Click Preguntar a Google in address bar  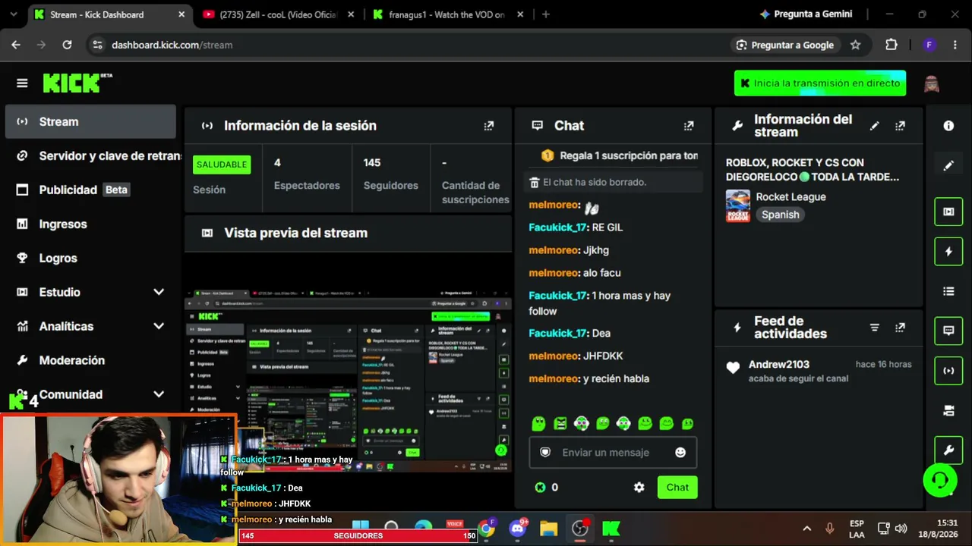pyautogui.click(x=785, y=45)
